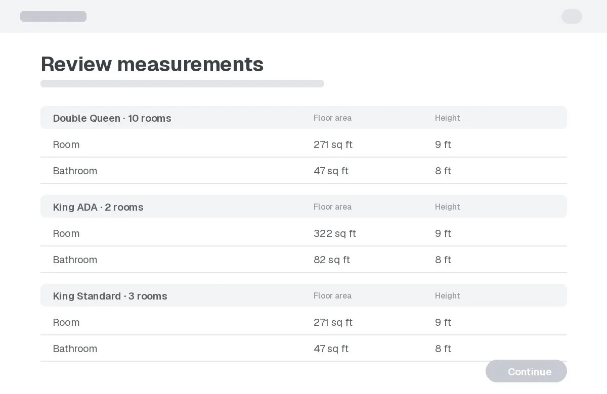Click the 9 ft height of Double Queen Room
Image resolution: width=607 pixels, height=394 pixels.
pyautogui.click(x=443, y=144)
